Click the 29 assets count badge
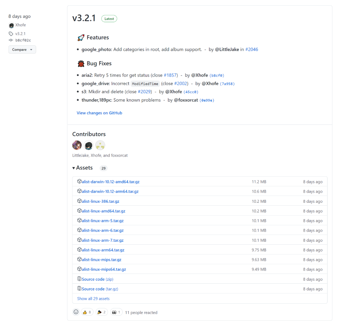Screen dimensions: 337x326 click(x=104, y=168)
